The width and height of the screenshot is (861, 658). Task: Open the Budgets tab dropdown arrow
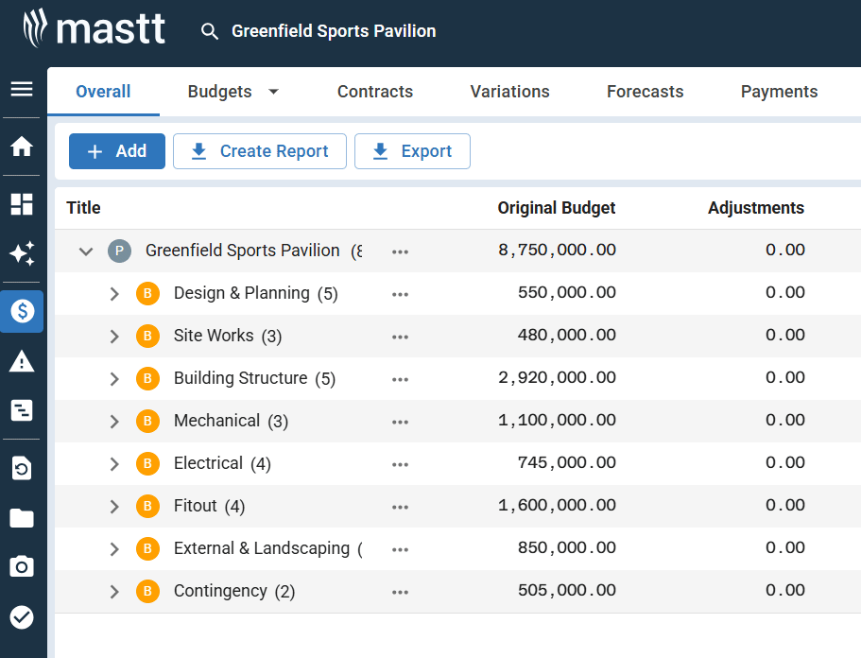274,92
